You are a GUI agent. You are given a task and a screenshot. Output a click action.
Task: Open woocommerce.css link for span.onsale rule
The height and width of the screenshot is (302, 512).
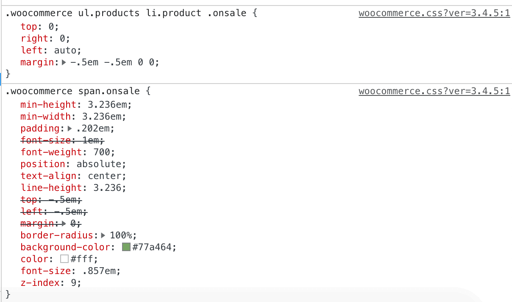(x=434, y=91)
